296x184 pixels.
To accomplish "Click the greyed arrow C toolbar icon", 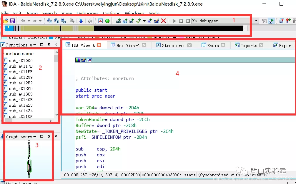I will click(264, 21).
